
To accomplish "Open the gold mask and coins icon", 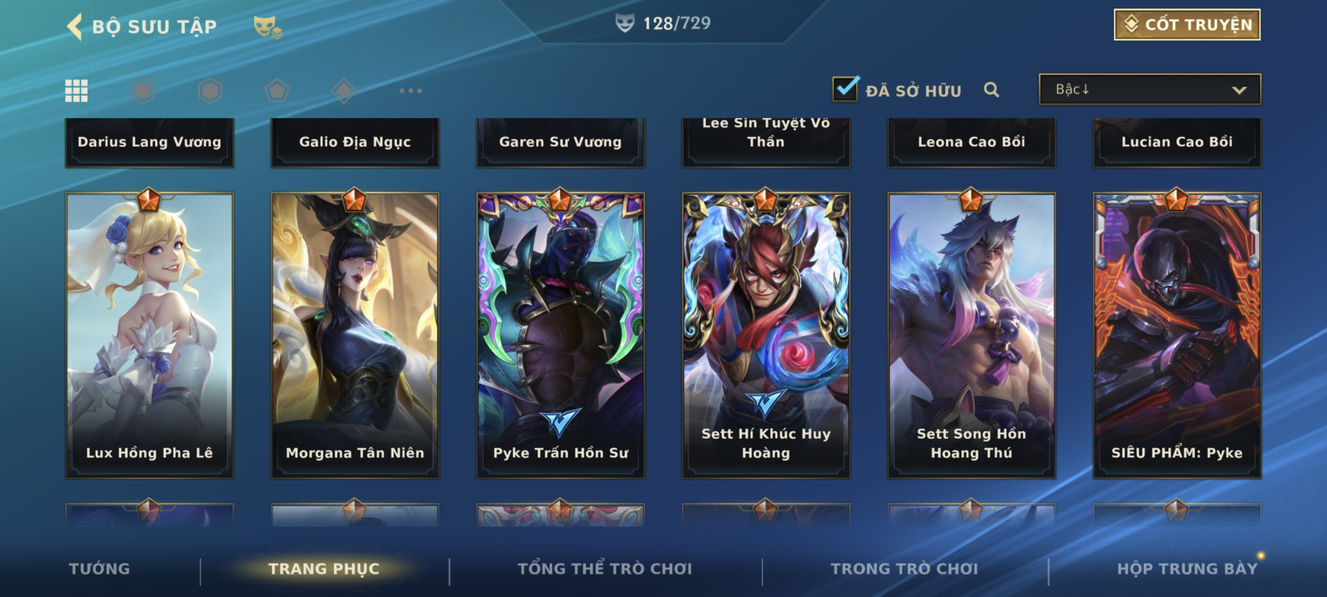I will (x=267, y=27).
